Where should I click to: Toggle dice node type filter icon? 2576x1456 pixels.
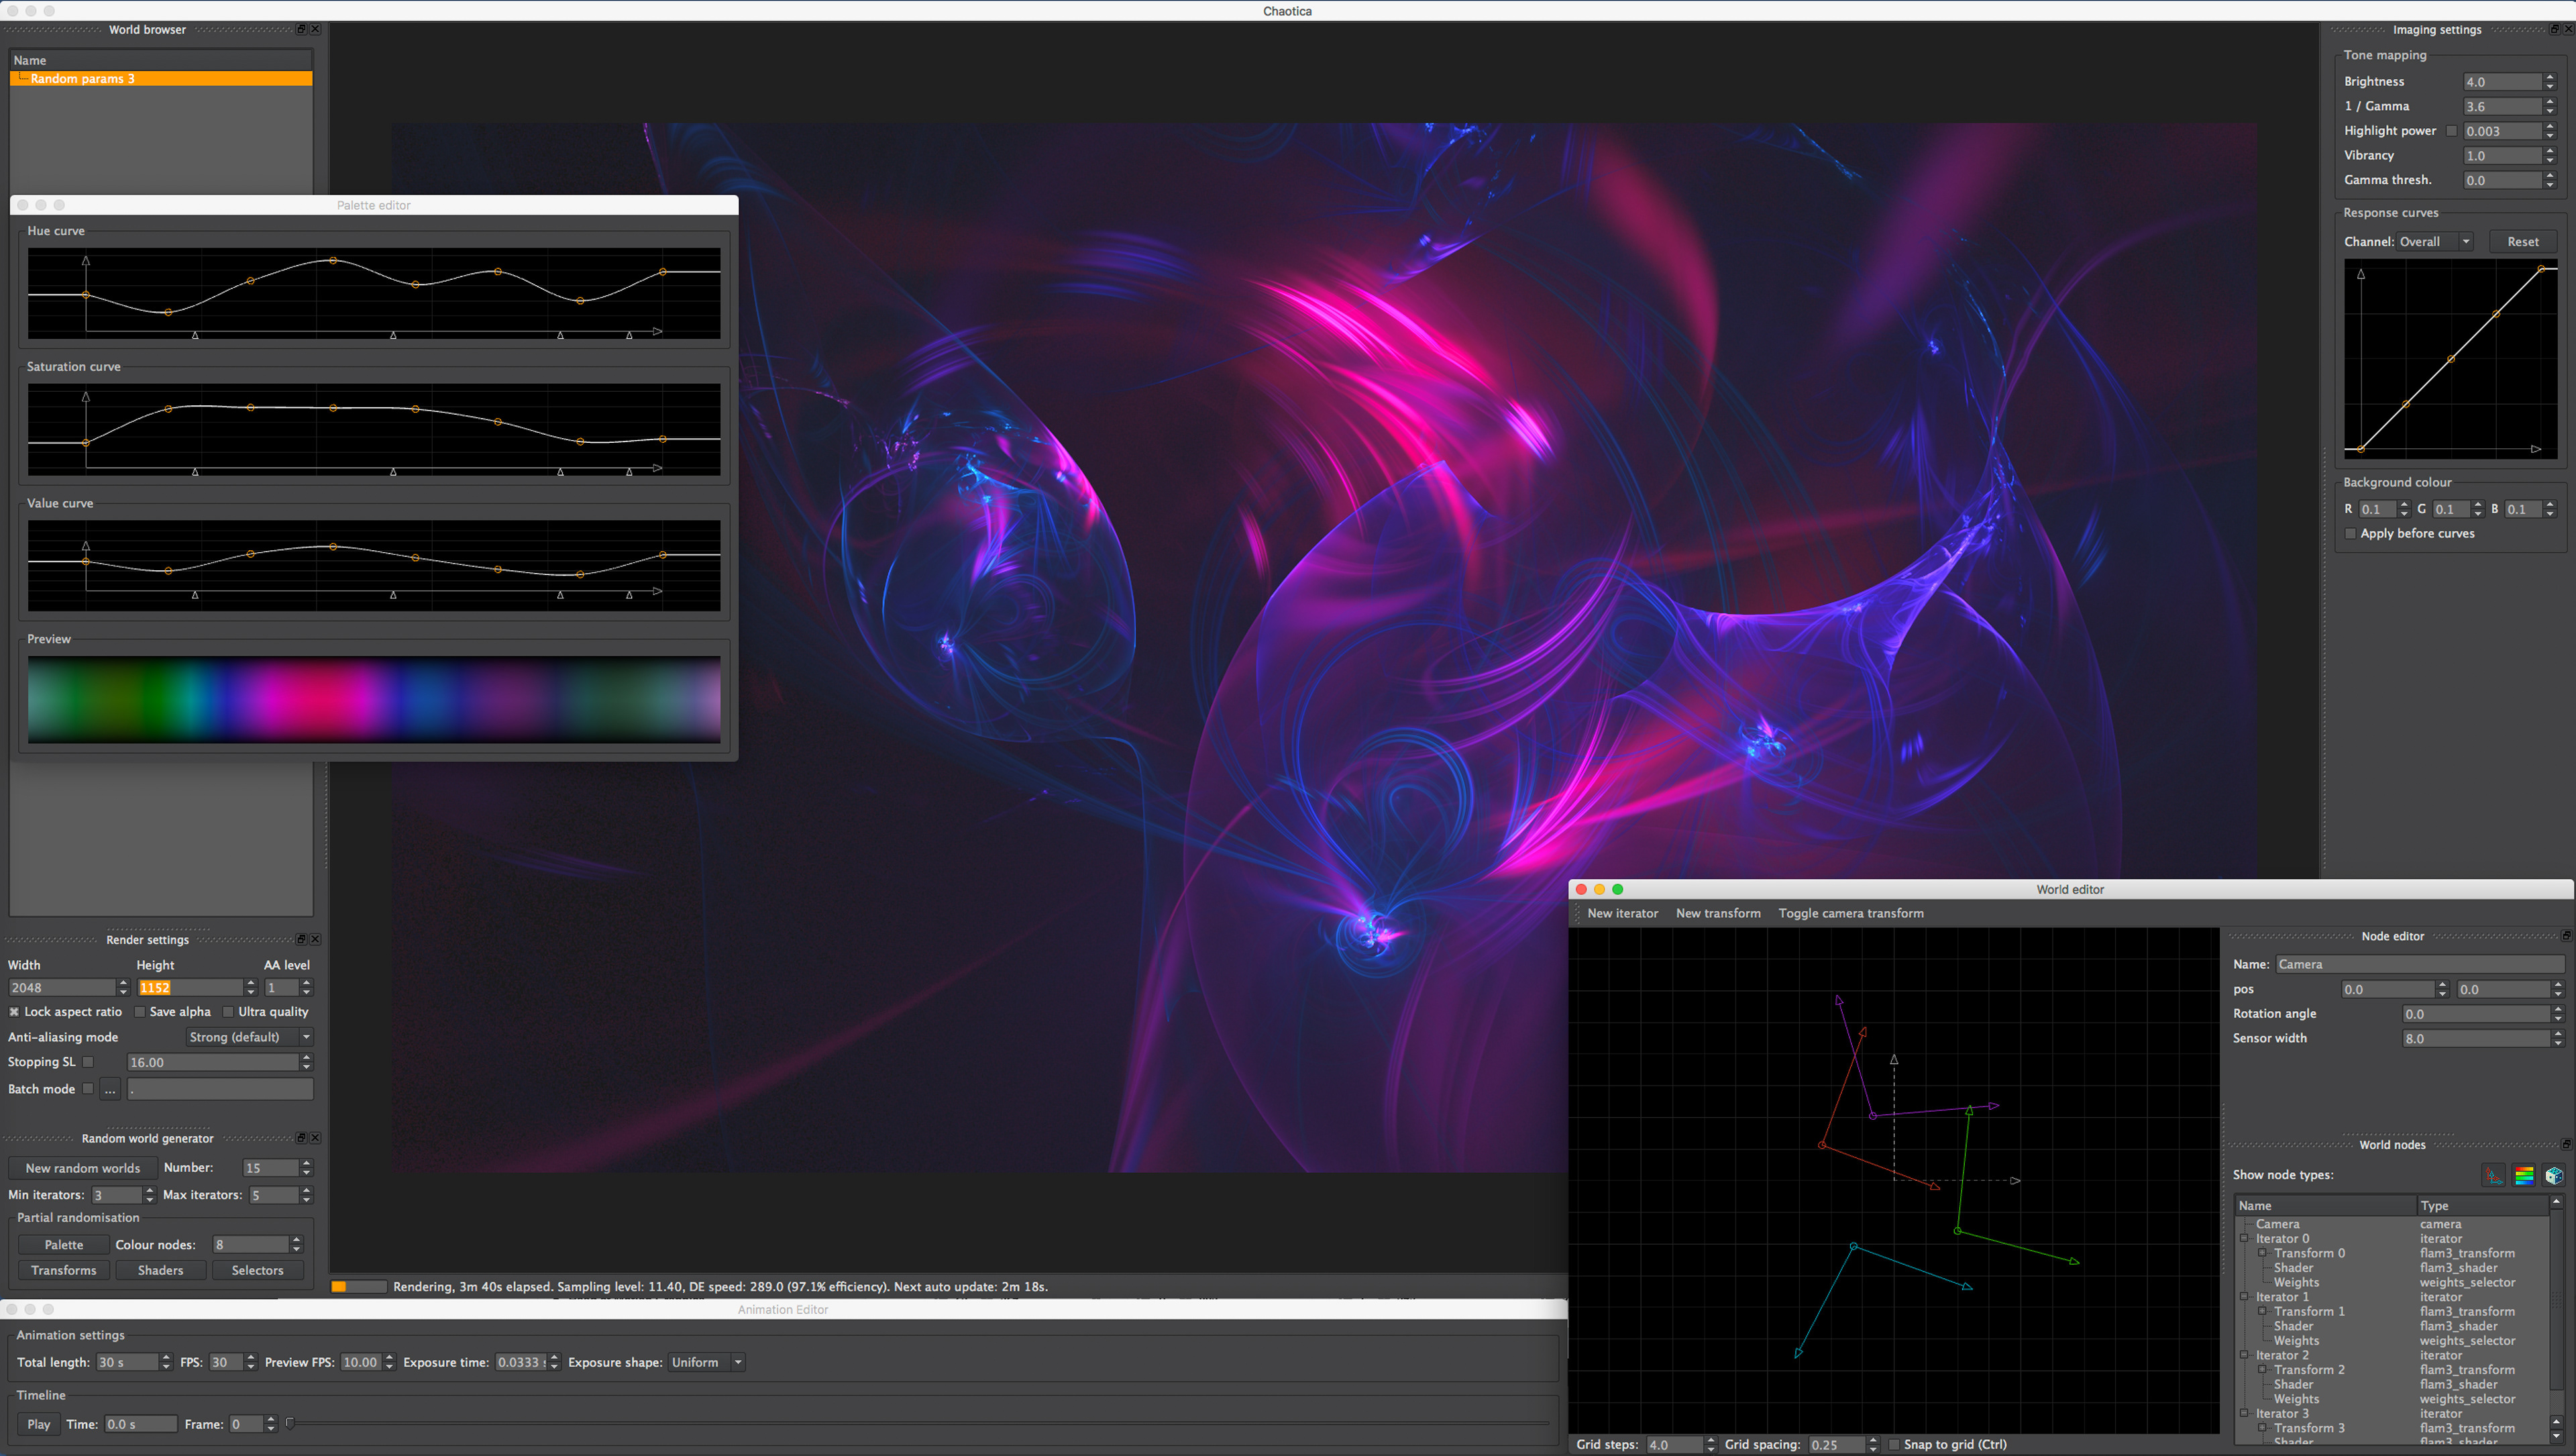point(2554,1175)
